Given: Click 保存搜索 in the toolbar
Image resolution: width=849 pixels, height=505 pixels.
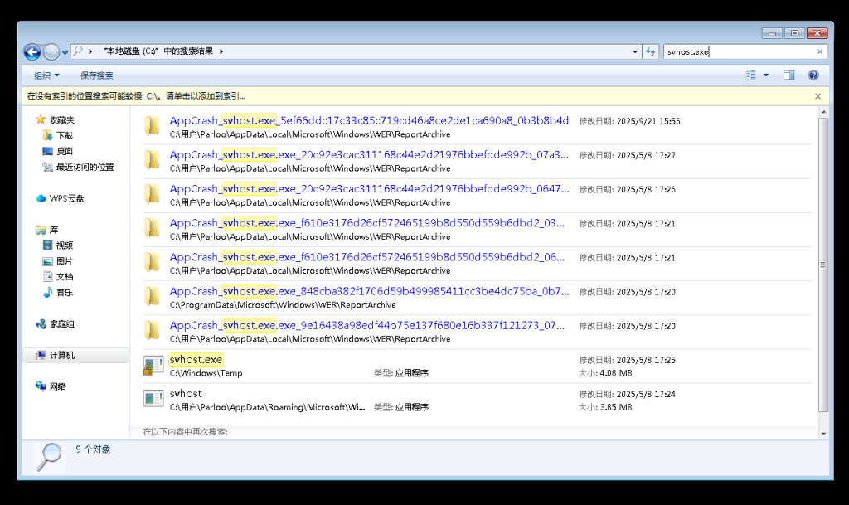Looking at the screenshot, I should (x=96, y=75).
